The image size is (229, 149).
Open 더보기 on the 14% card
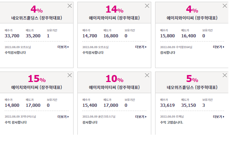coord(141,47)
